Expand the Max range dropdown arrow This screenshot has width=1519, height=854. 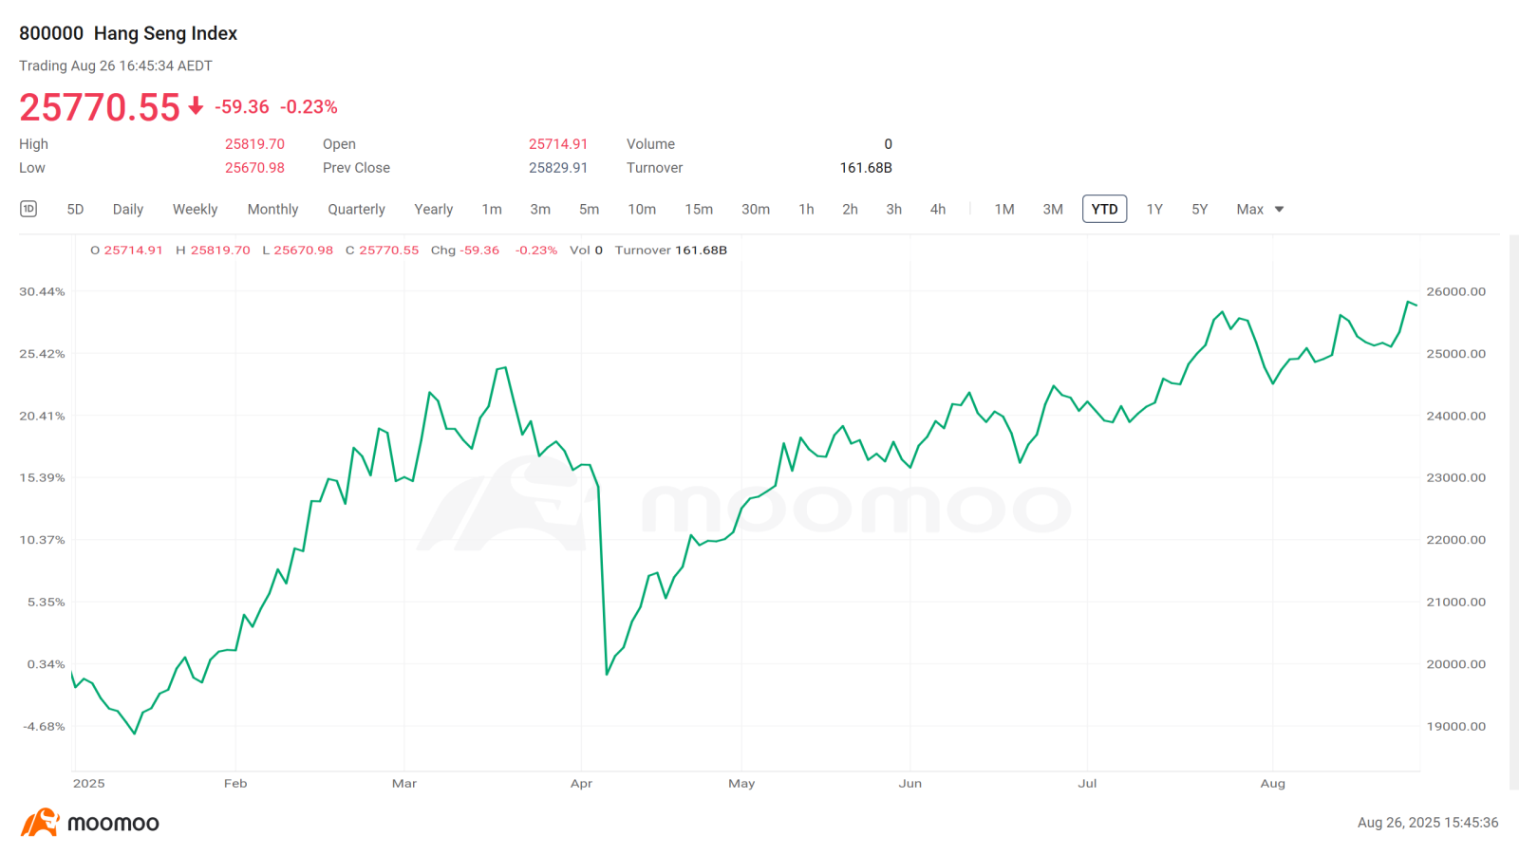[1279, 209]
